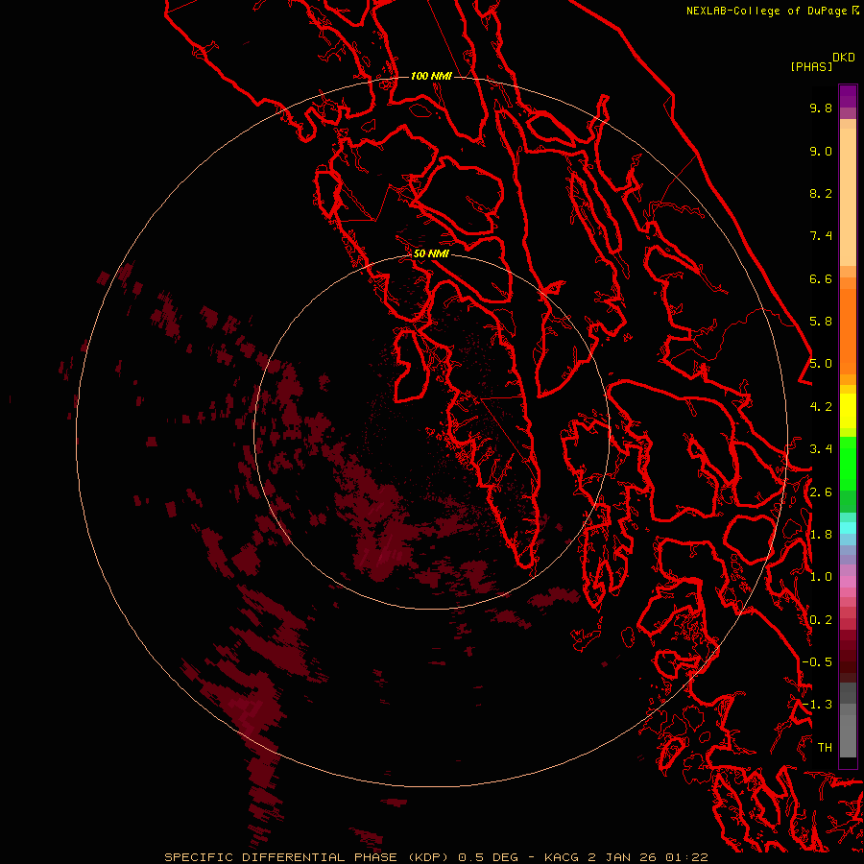Click the 8.2 value on the color scale

pos(821,193)
